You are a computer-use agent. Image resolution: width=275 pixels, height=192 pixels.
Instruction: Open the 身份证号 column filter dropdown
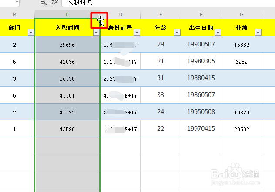click(x=137, y=33)
